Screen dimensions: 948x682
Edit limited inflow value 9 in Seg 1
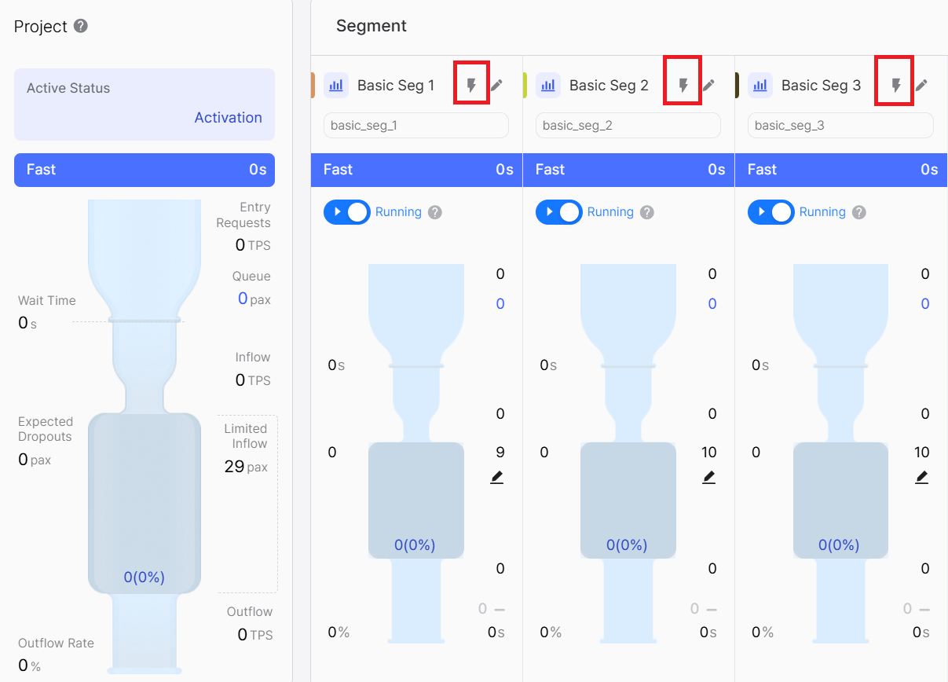point(496,477)
